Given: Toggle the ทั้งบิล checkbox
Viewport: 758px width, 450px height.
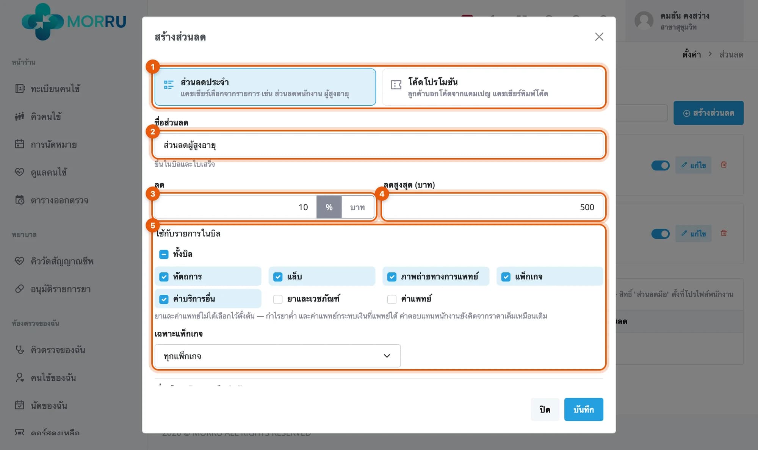Looking at the screenshot, I should 164,254.
